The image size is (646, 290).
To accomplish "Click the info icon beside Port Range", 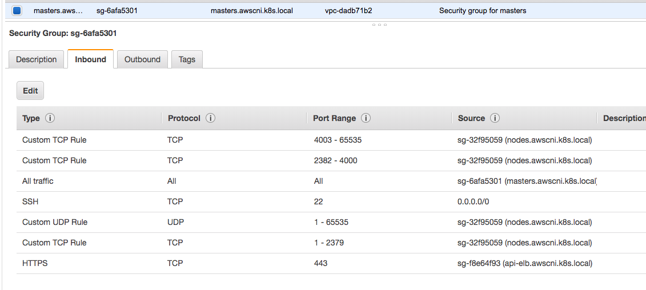I will click(x=366, y=118).
